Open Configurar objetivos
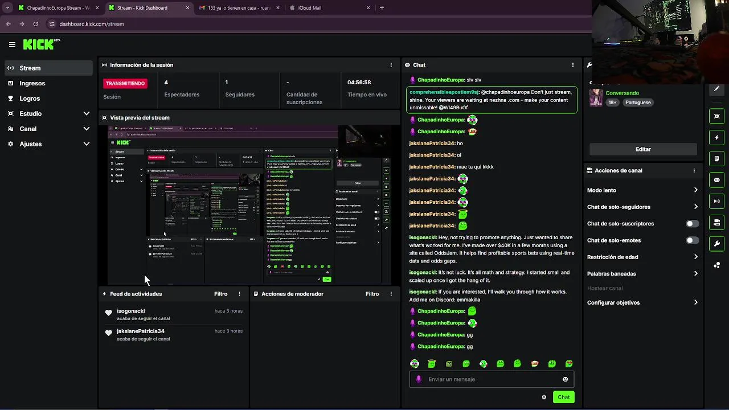Image resolution: width=729 pixels, height=410 pixels. point(642,302)
